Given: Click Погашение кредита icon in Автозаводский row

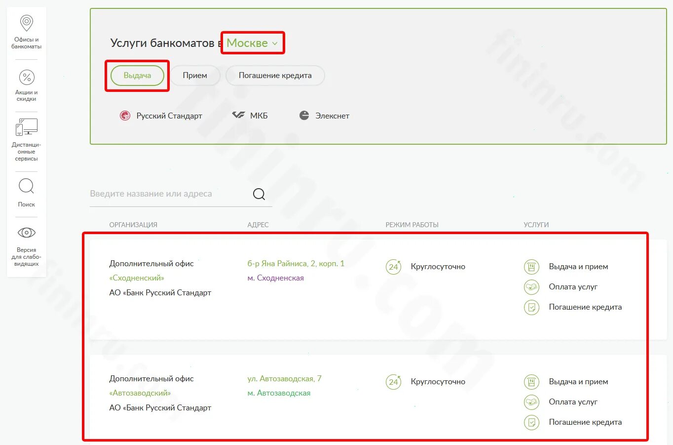Looking at the screenshot, I should click(x=531, y=422).
